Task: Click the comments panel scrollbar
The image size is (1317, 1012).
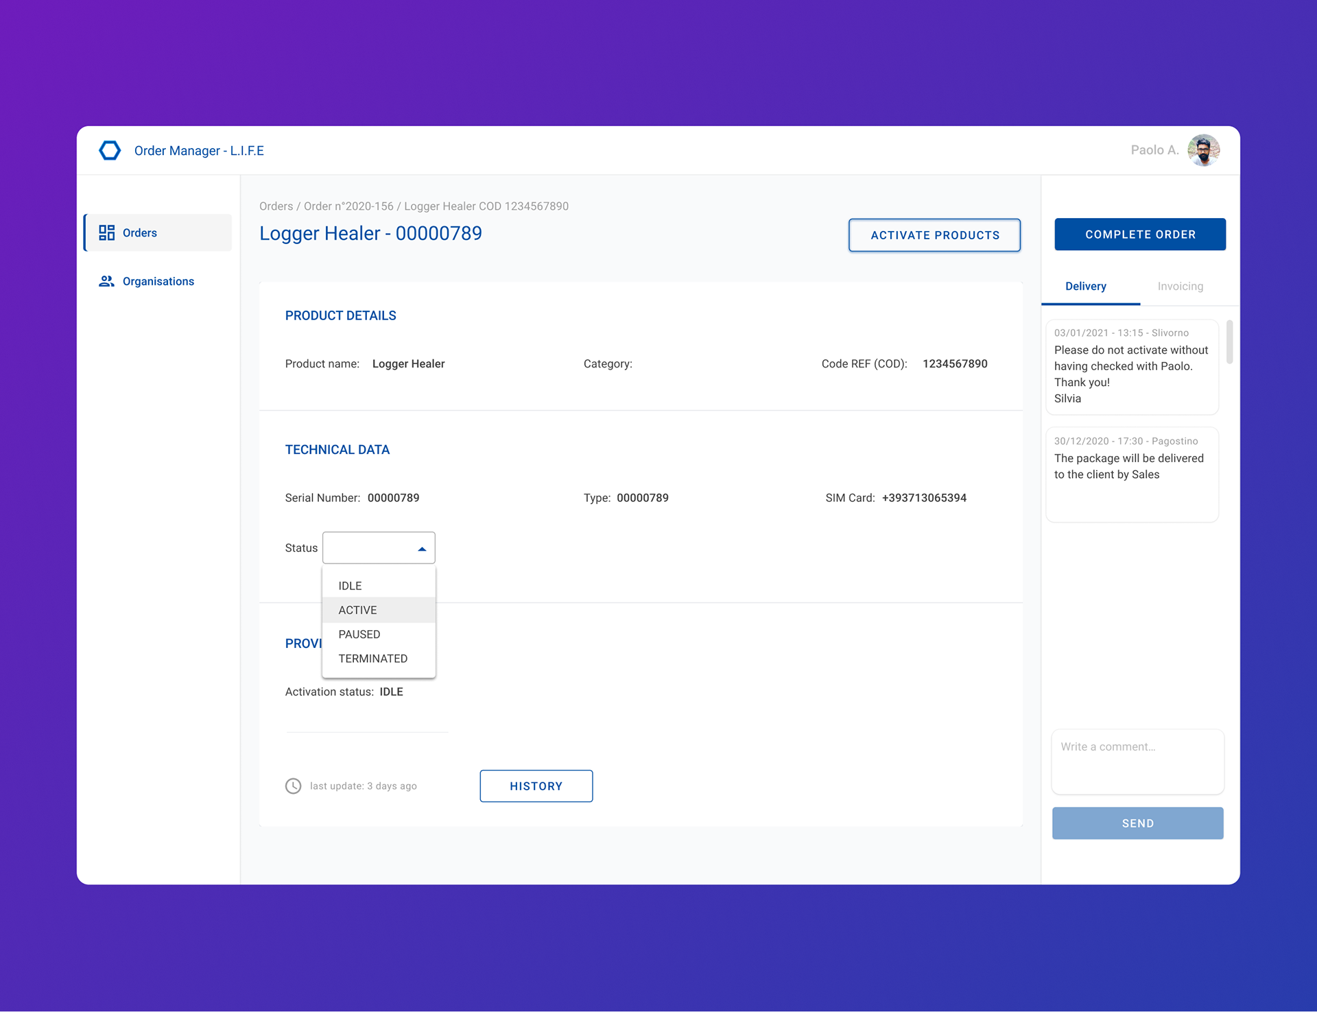Action: (1230, 341)
